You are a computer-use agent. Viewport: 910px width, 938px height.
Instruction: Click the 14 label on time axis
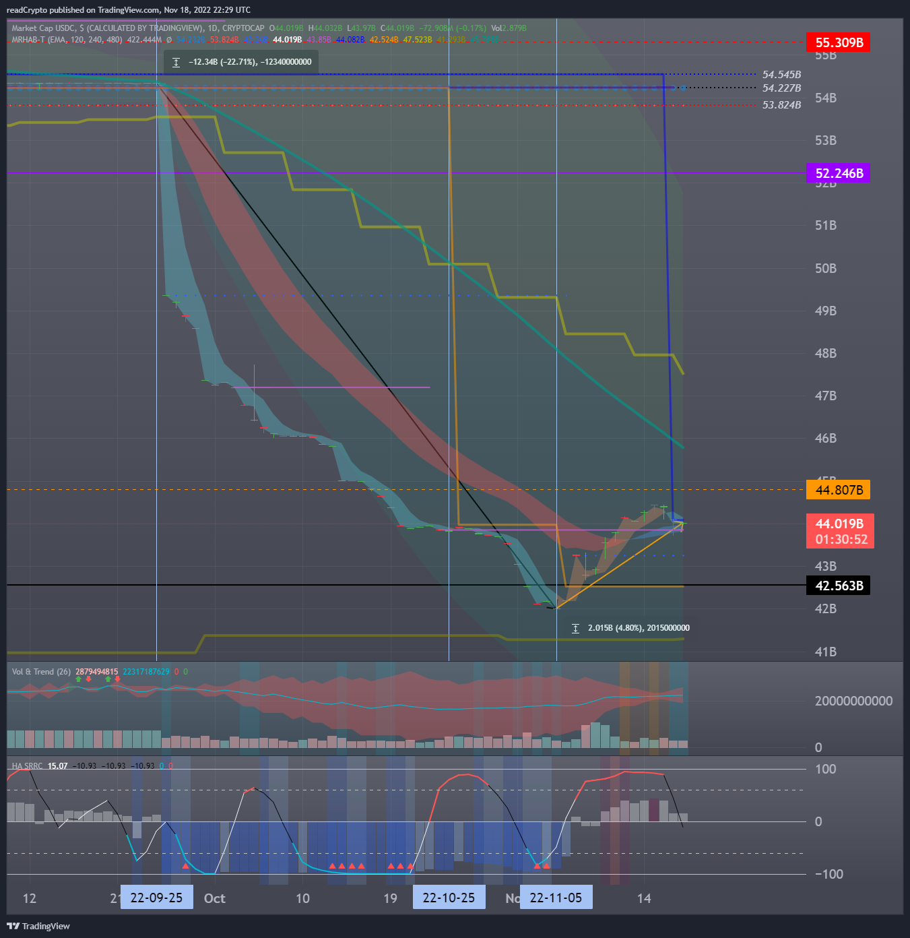click(x=644, y=898)
